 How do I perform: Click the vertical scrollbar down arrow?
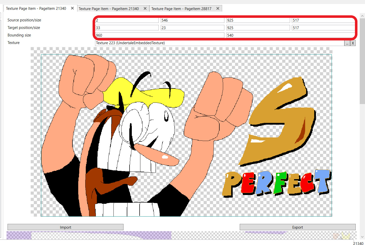[x=362, y=237]
